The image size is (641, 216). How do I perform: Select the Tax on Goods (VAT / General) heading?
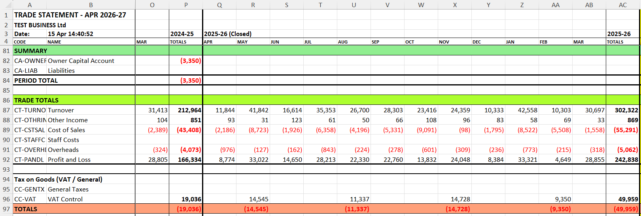tap(58, 179)
